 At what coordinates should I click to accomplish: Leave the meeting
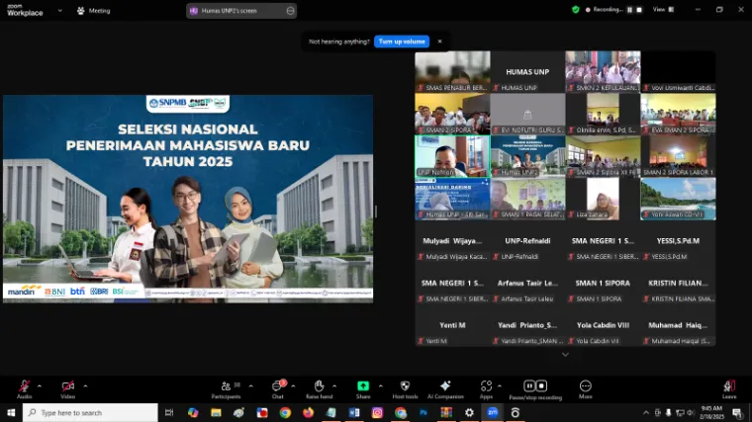729,386
